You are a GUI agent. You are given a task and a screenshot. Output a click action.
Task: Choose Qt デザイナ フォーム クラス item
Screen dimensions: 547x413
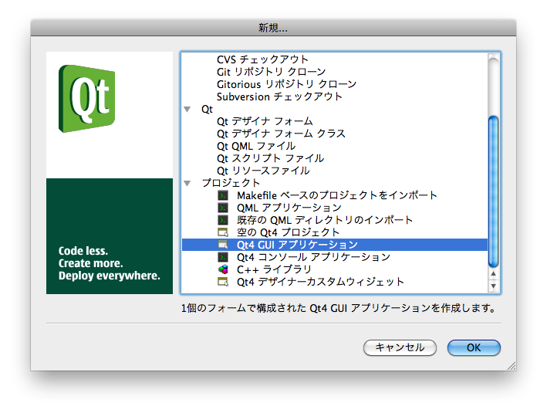(281, 134)
